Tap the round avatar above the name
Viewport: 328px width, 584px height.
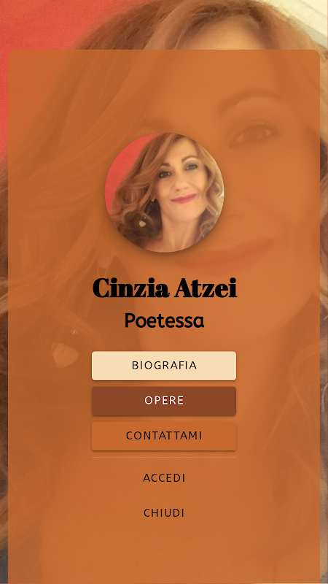(x=164, y=193)
